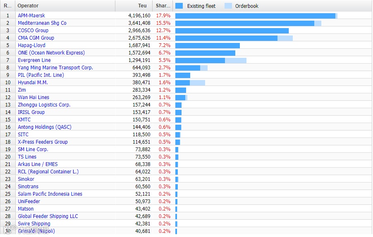
Task: Open the APM-Maersk operator link
Action: click(x=31, y=16)
